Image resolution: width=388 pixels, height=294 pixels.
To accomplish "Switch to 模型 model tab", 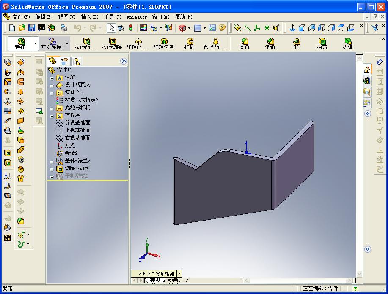I will tap(155, 280).
